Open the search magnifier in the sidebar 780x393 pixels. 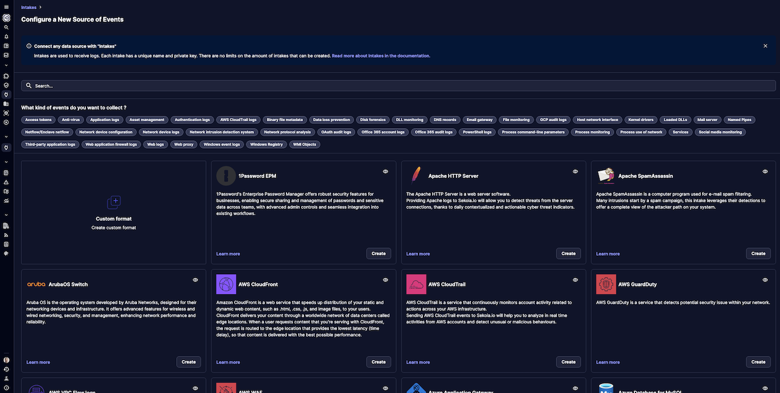[x=6, y=27]
